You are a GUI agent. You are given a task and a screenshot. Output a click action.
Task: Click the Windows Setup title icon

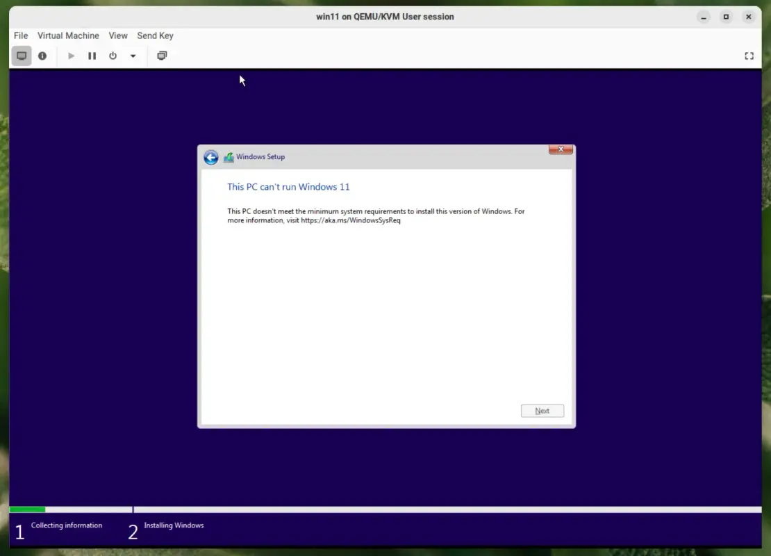pyautogui.click(x=229, y=157)
